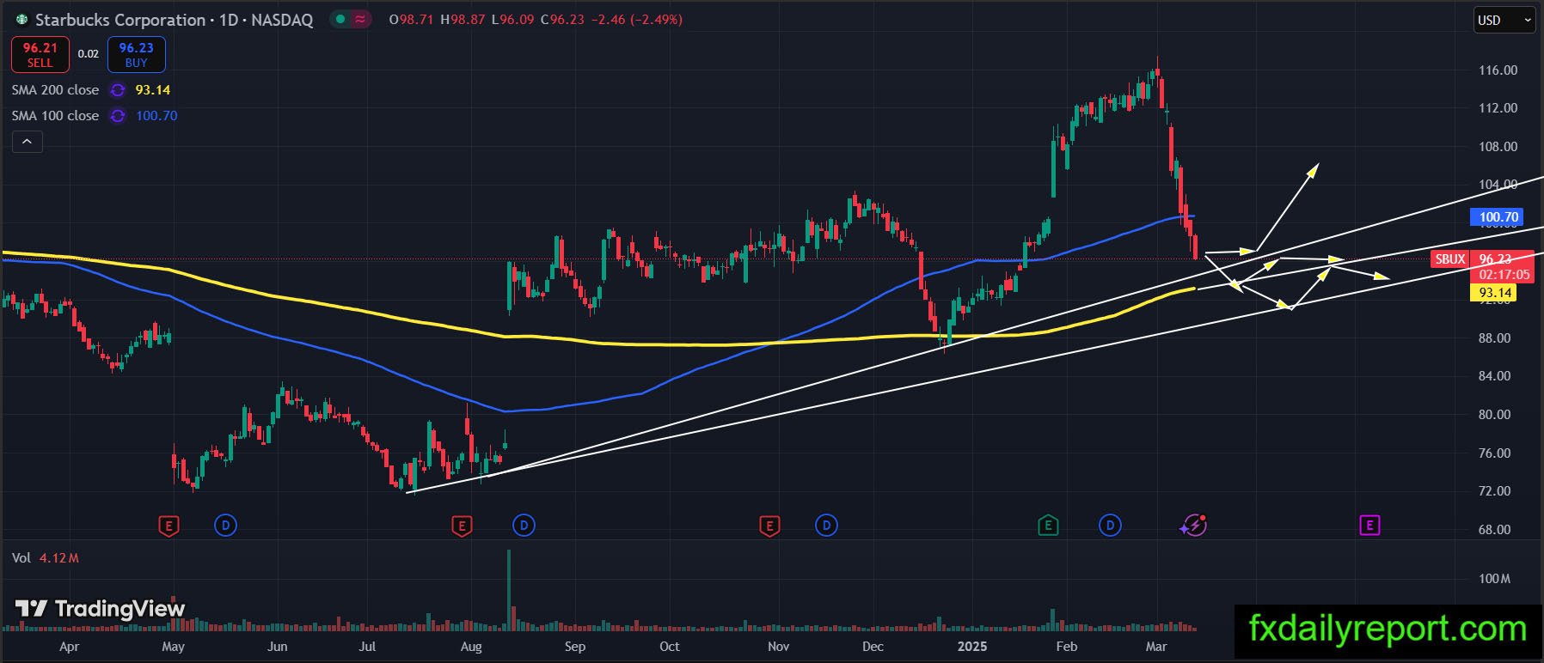Image resolution: width=1544 pixels, height=663 pixels.
Task: Click the 72.00 price scale label
Action: tap(1494, 491)
